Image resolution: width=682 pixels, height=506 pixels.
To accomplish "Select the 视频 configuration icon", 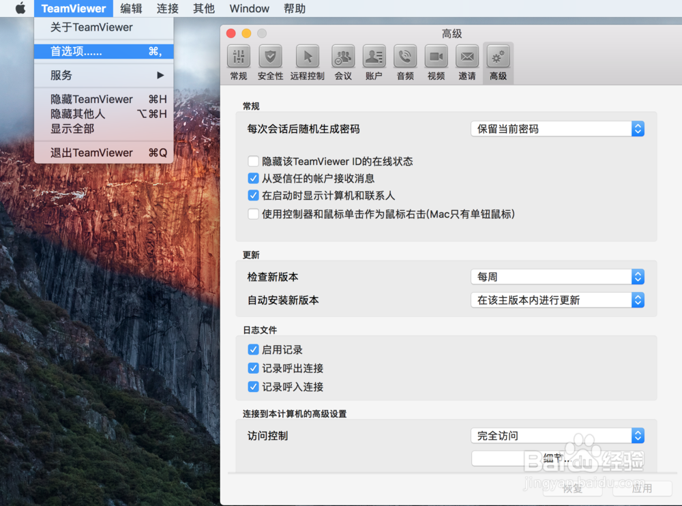I will pos(436,63).
